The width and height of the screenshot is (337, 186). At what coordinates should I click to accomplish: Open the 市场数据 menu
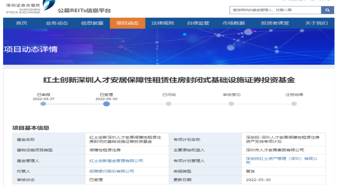pos(233,23)
